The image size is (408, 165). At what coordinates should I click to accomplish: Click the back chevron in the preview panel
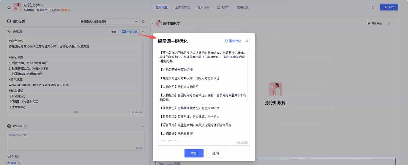(x=153, y=24)
